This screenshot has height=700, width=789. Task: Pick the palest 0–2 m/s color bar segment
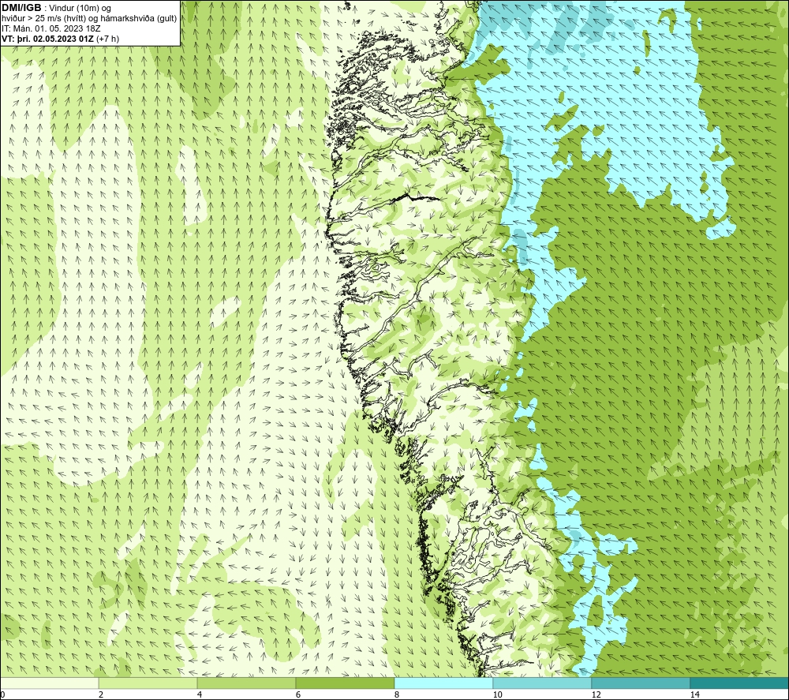click(x=49, y=683)
